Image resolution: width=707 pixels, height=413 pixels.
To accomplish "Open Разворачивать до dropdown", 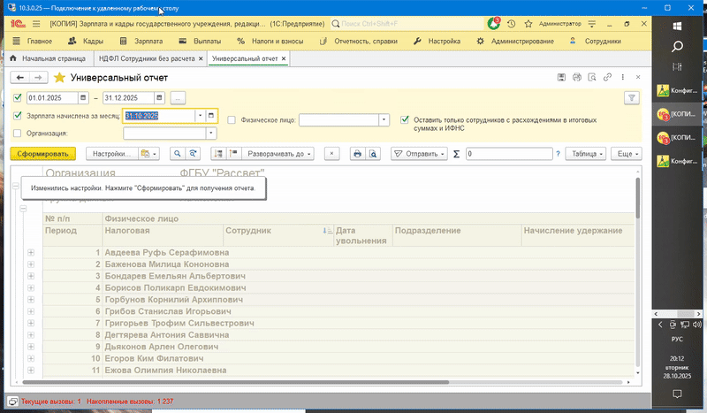I will (278, 154).
